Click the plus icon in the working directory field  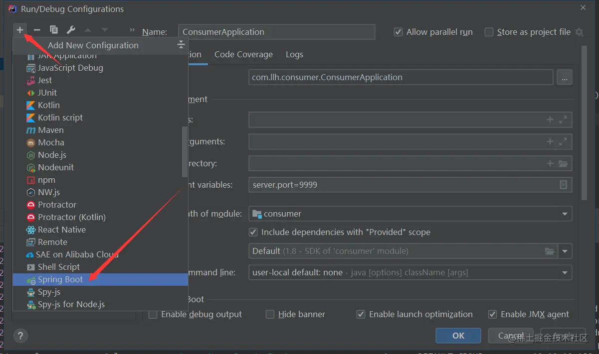[x=550, y=163]
